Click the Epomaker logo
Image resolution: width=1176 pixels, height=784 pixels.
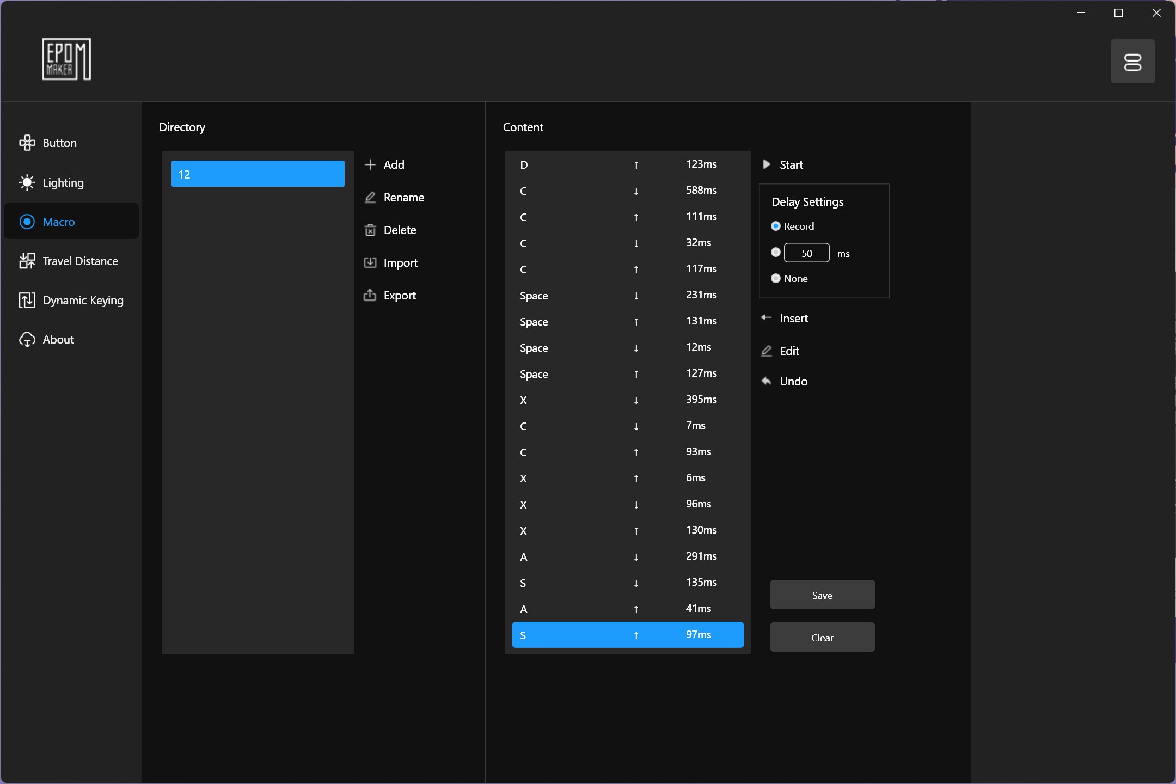pos(66,59)
